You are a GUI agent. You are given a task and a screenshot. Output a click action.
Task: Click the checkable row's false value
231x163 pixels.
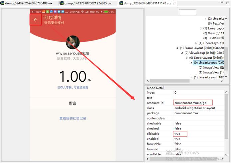click(x=178, y=123)
